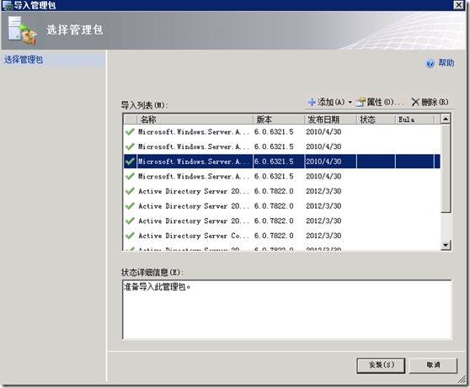Click the import list vertical scrollbar thumb
This screenshot has height=388, width=470.
click(446, 168)
